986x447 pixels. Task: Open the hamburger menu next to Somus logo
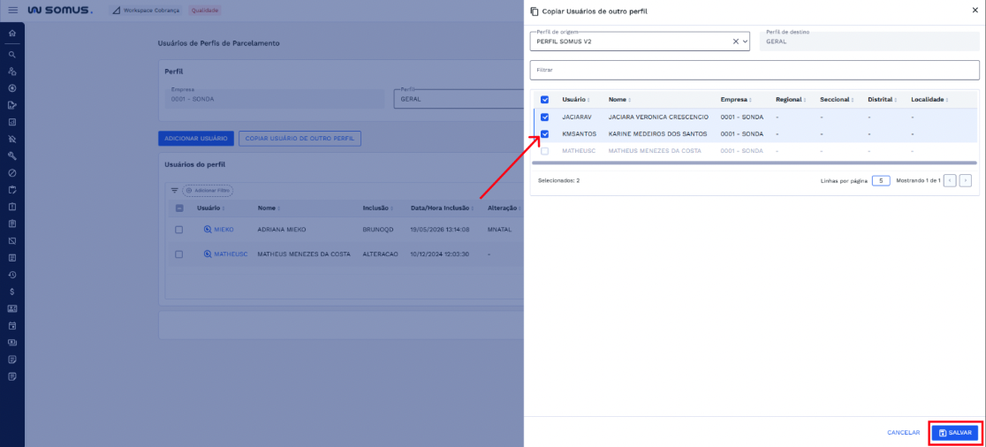click(x=12, y=11)
